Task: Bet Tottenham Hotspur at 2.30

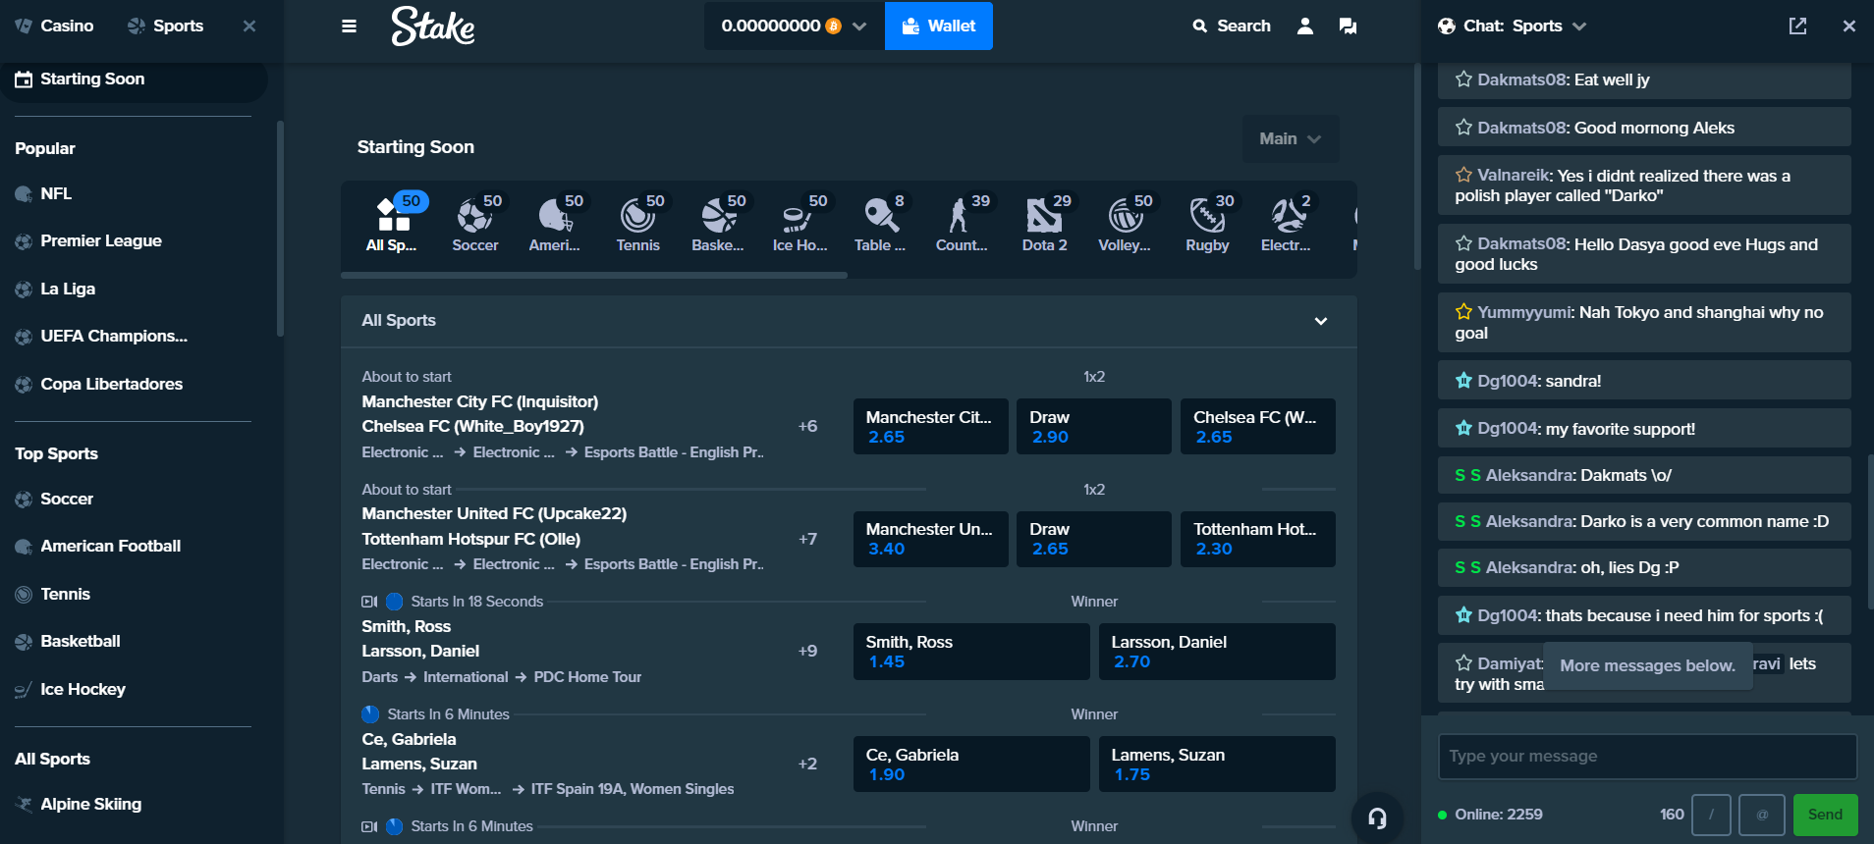Action: [1257, 539]
